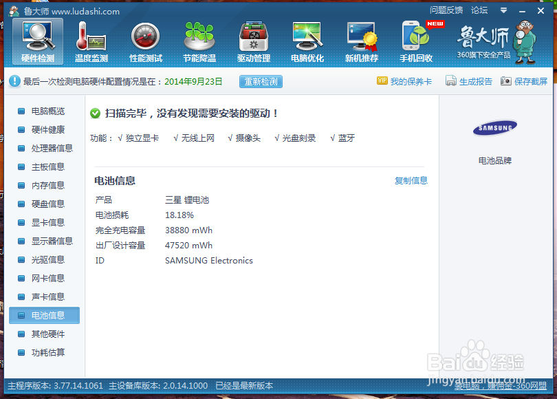Click 主程序版本 3.77.14.1061 in status bar
The image size is (557, 399).
point(56,386)
